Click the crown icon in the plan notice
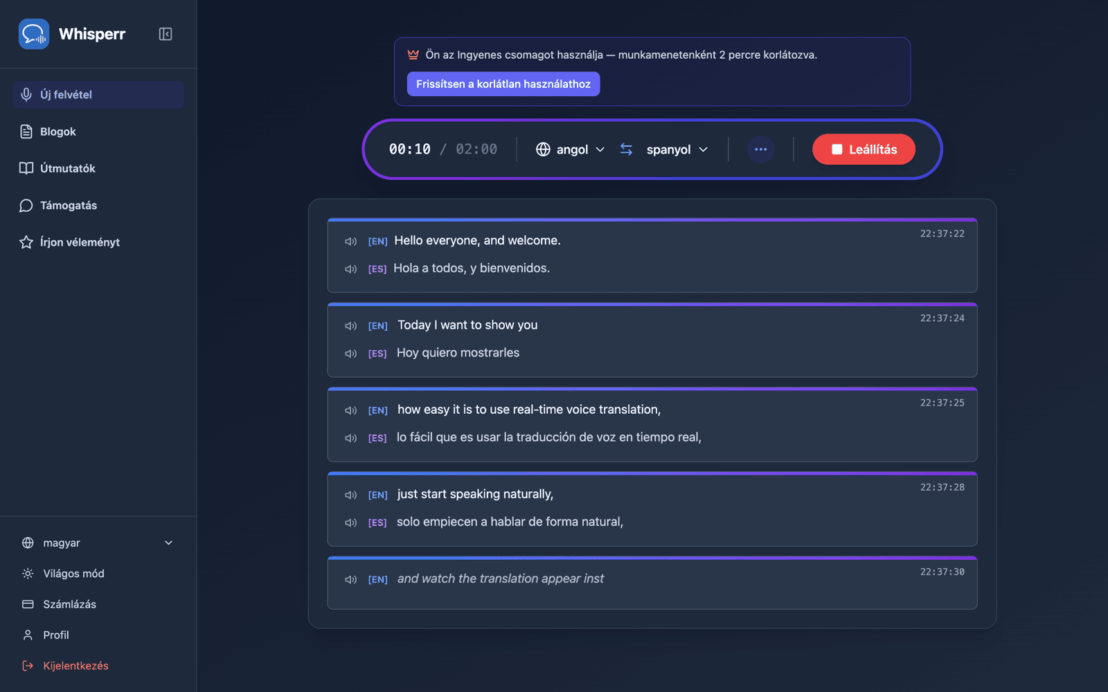This screenshot has width=1108, height=692. 413,55
